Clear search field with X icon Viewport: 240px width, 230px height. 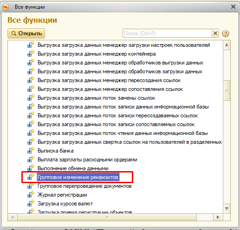(215, 33)
